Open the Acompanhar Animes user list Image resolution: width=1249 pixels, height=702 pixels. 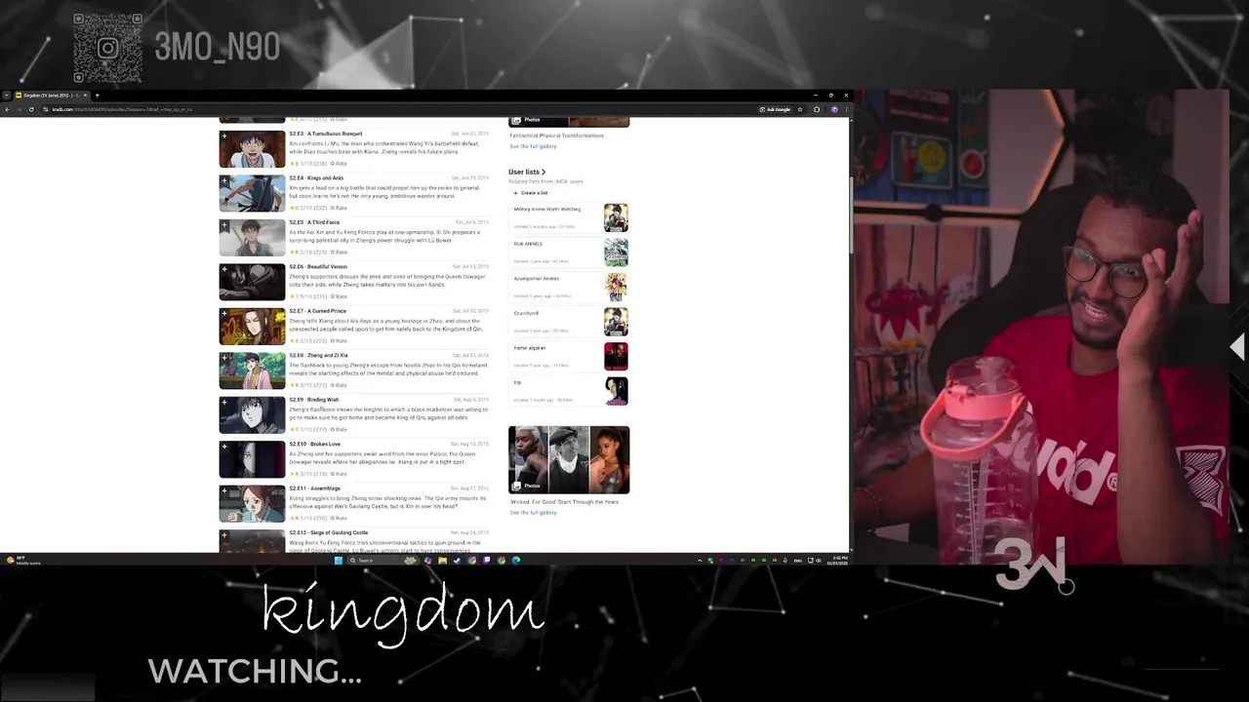(537, 279)
